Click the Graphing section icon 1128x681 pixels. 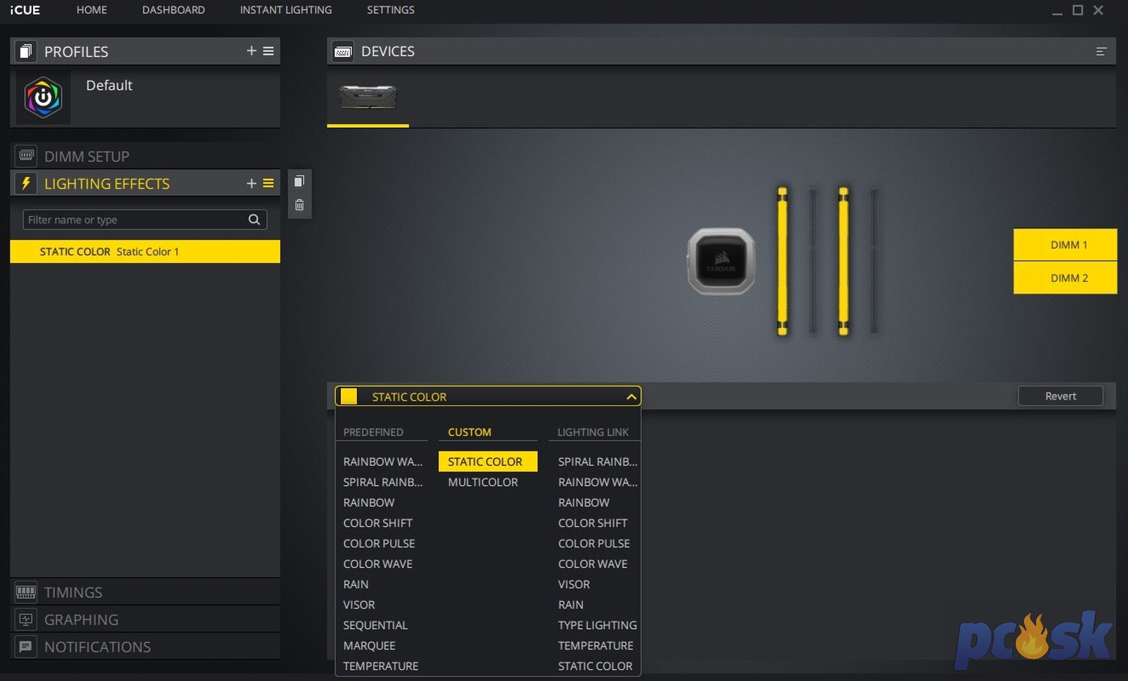(26, 619)
